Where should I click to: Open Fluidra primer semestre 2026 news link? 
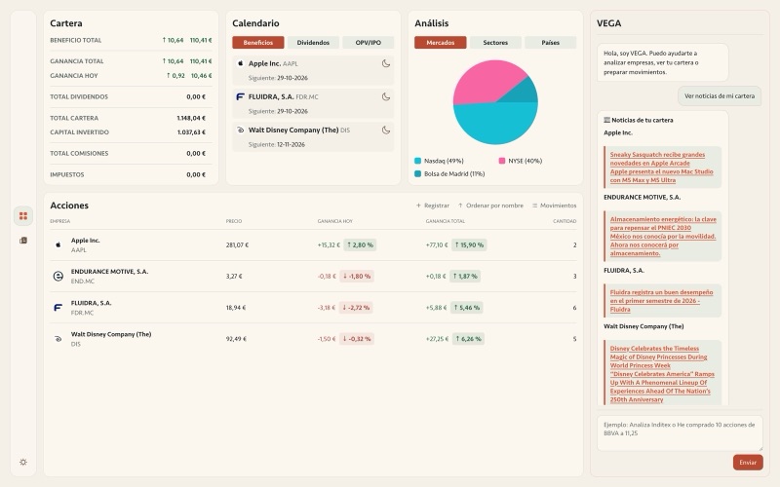point(661,301)
